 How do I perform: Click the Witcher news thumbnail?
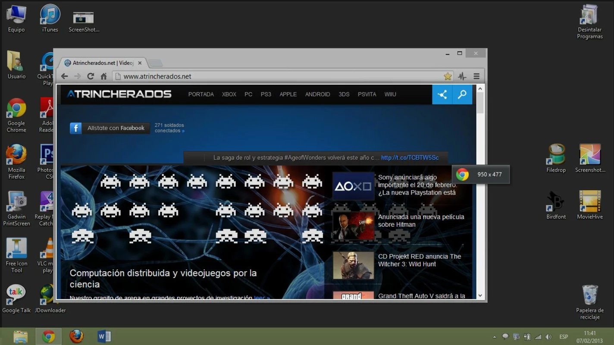point(353,266)
